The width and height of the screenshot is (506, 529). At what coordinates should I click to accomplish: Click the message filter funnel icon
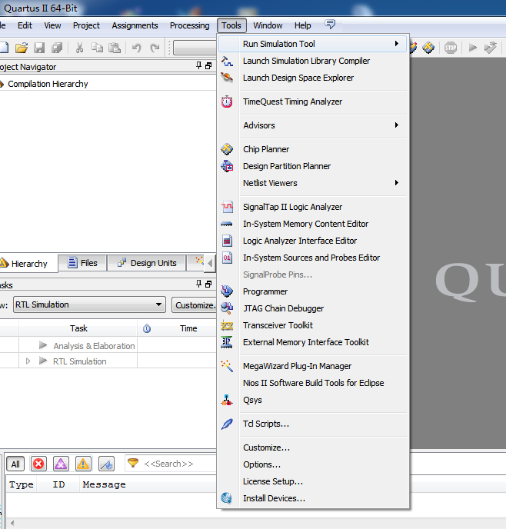133,463
